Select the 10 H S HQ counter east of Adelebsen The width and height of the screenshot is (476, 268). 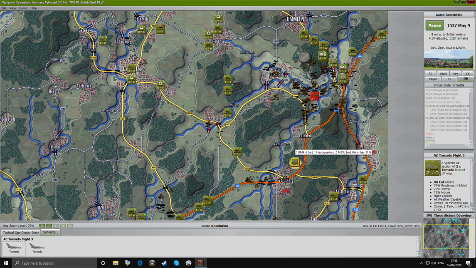160,85
